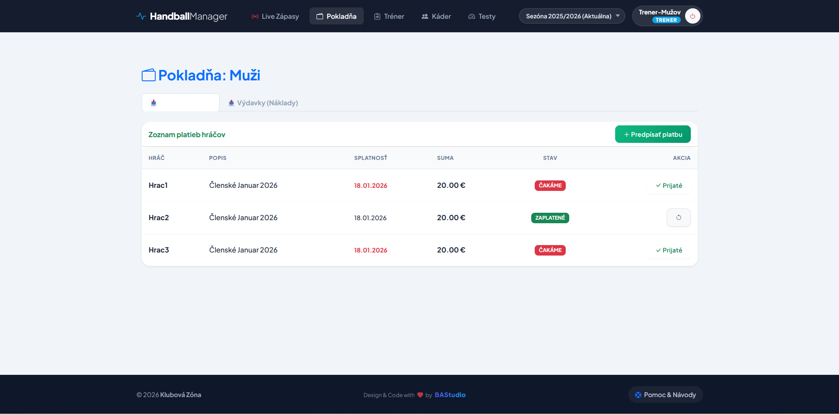The width and height of the screenshot is (839, 415).
Task: Click the wallet icon beside Pokladňa heading
Action: [149, 75]
